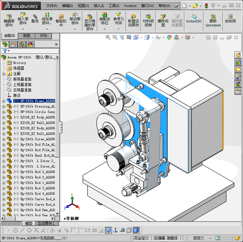Select the 前视基准面 plane in the tree
Image resolution: width=243 pixels, height=242 pixels.
(22, 79)
